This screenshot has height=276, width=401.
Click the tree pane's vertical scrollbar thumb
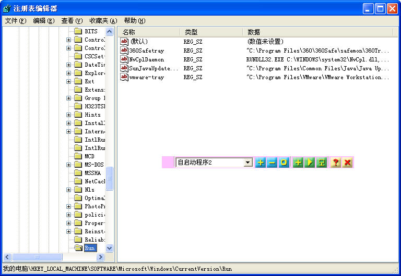point(110,179)
